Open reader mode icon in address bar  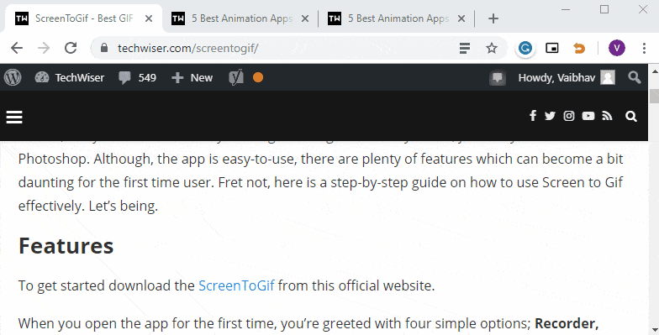click(464, 49)
